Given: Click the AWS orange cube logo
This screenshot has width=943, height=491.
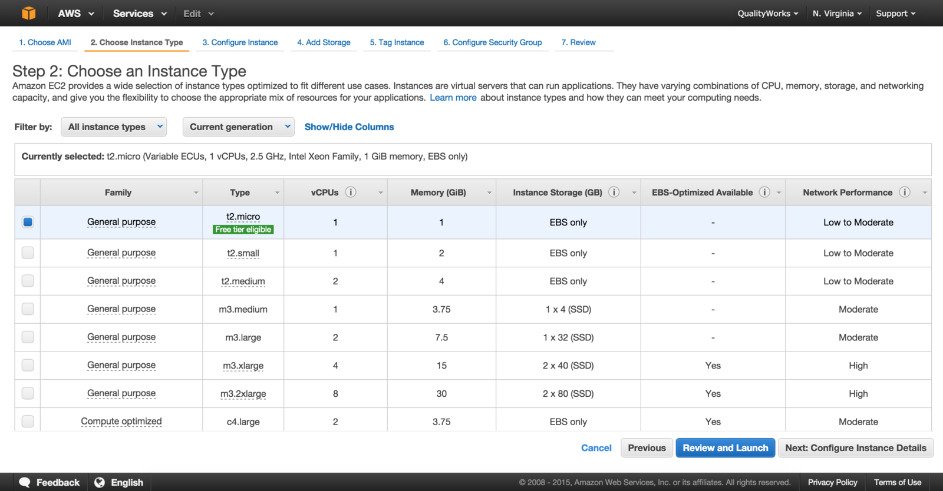Looking at the screenshot, I should [28, 13].
